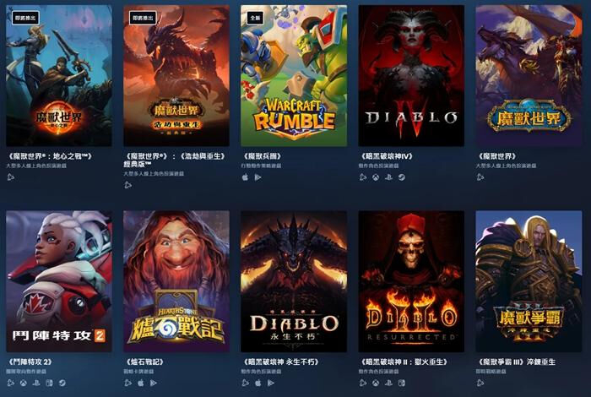Open the 《魔獸爭霸 III》淬鍊重生 title link

pos(516,362)
